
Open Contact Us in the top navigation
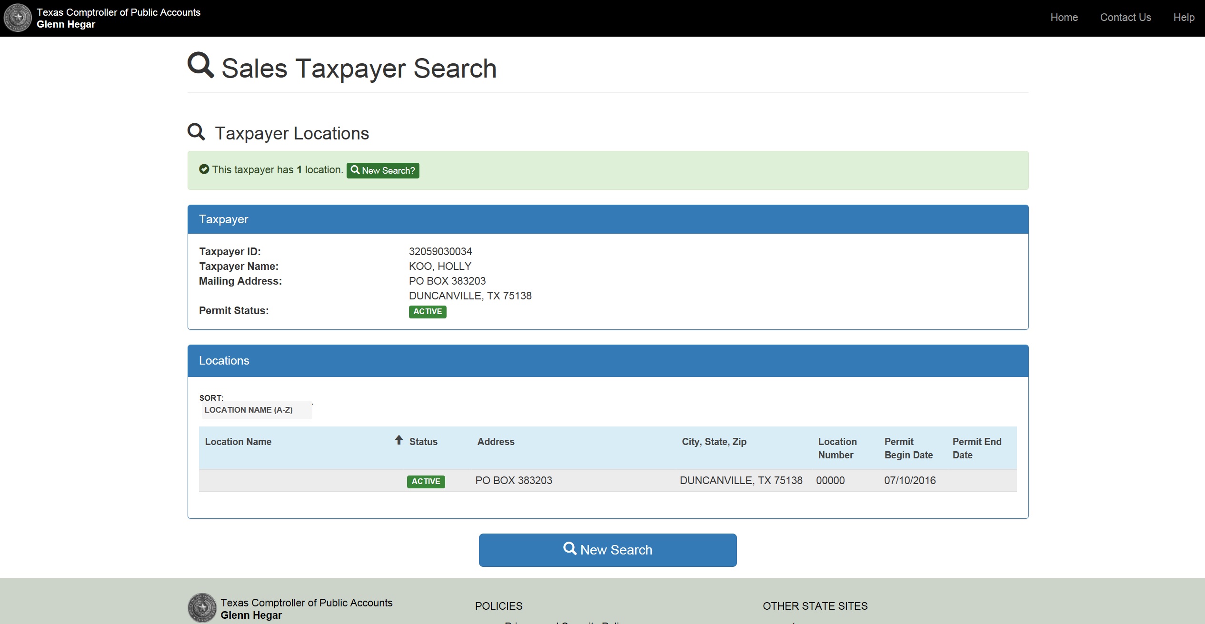[x=1125, y=18]
